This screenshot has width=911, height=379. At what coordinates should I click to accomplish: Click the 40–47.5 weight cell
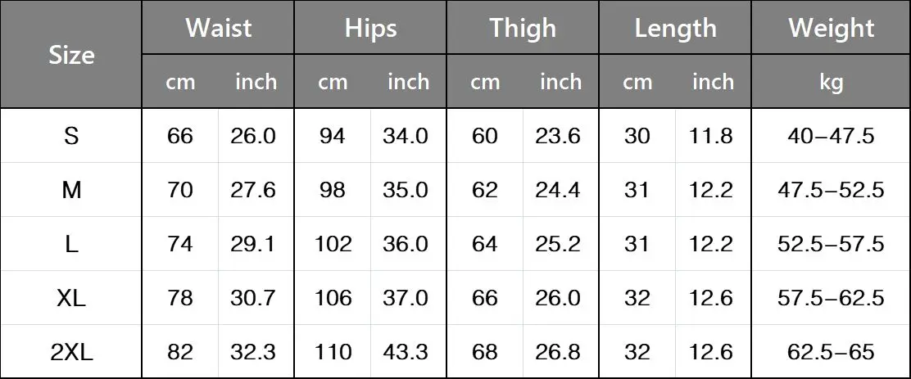click(831, 137)
